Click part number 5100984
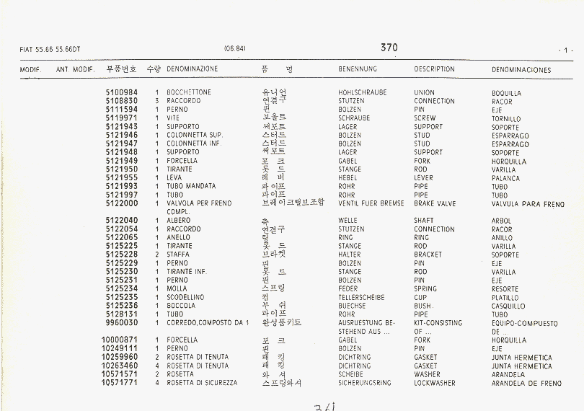The image size is (584, 411). tap(121, 92)
